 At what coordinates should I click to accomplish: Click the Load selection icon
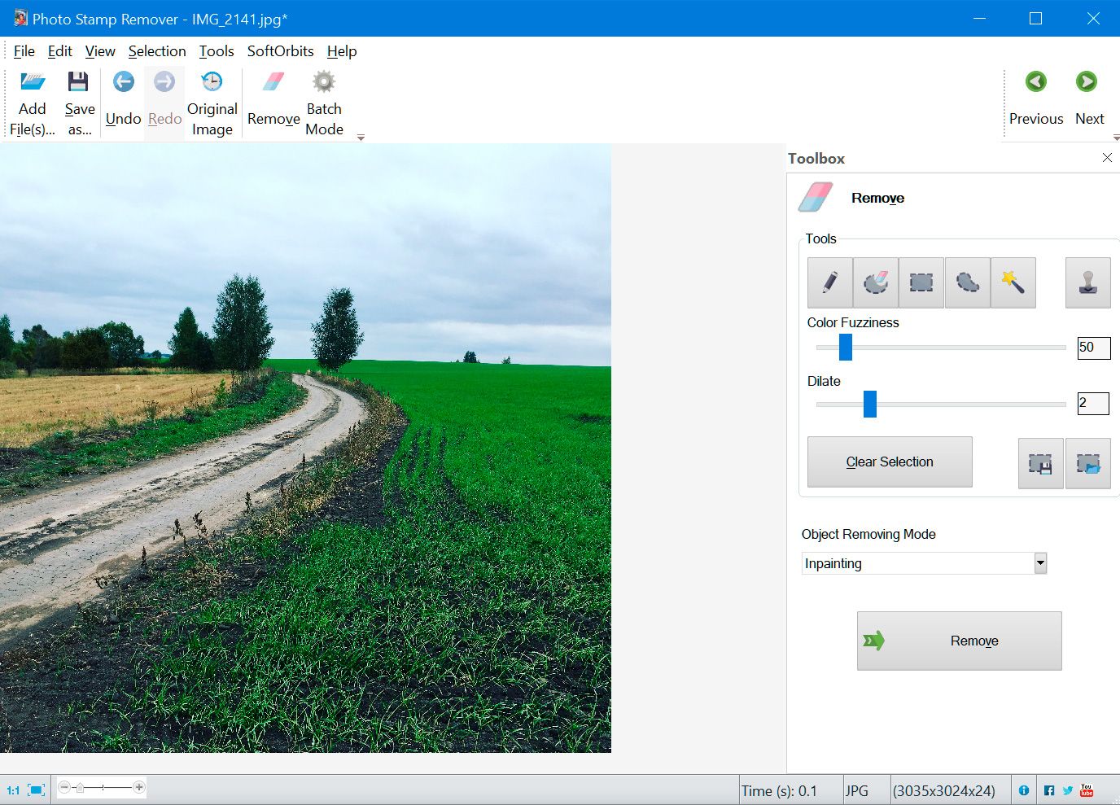coord(1087,463)
